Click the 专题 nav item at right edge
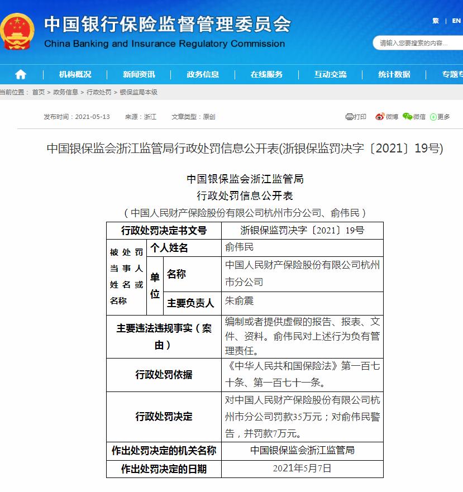Image resolution: width=463 pixels, height=492 pixels. (x=452, y=74)
